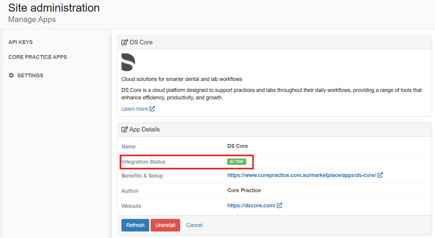The image size is (435, 238).
Task: Select the 'DS Core' name value
Action: (237, 146)
